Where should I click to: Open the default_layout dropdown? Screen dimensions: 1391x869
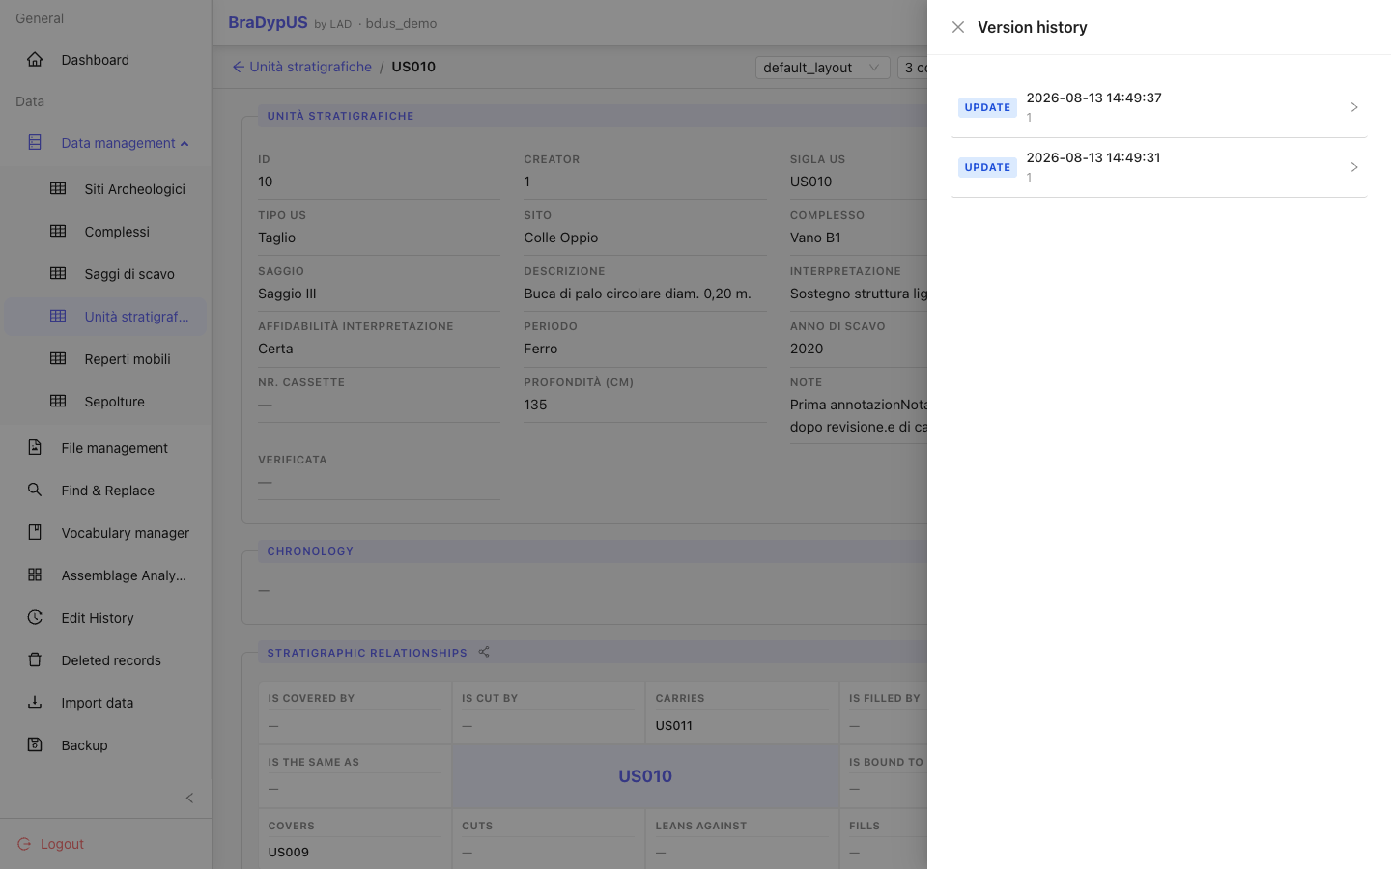pyautogui.click(x=822, y=68)
